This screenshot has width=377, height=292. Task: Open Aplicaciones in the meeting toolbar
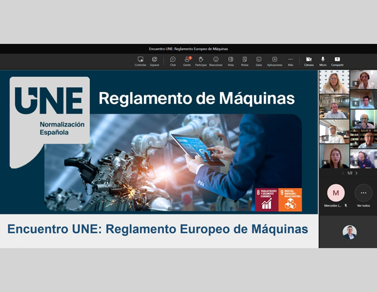click(275, 61)
